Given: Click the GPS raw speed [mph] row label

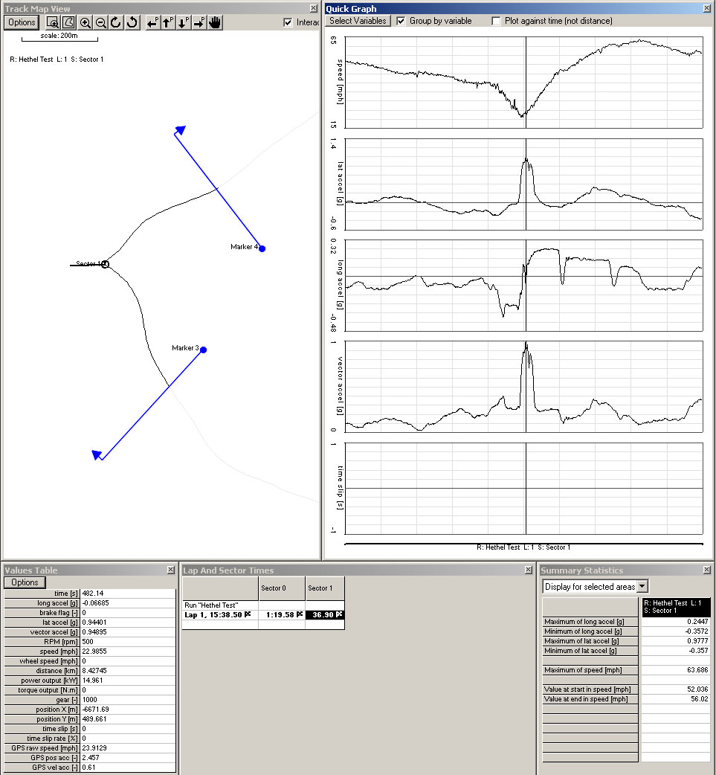Looking at the screenshot, I should tap(42, 748).
